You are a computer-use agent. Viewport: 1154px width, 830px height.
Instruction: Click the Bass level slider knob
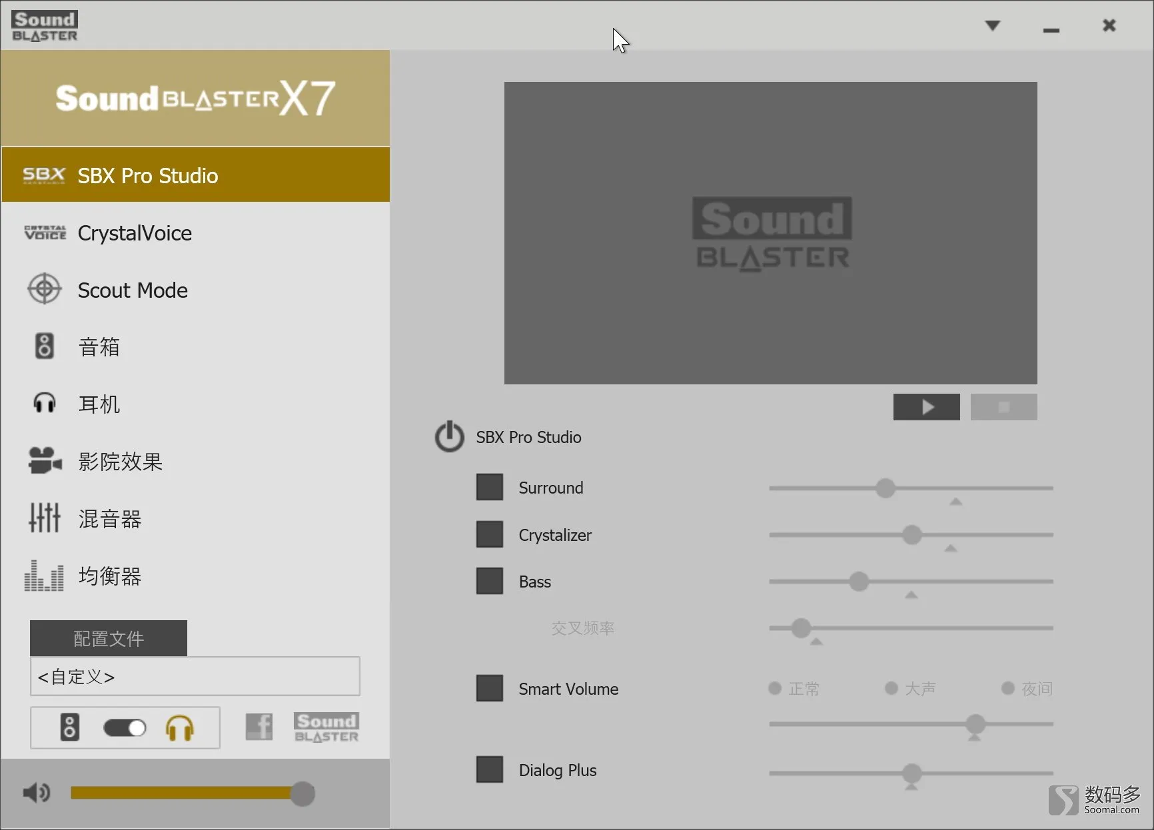[859, 582]
